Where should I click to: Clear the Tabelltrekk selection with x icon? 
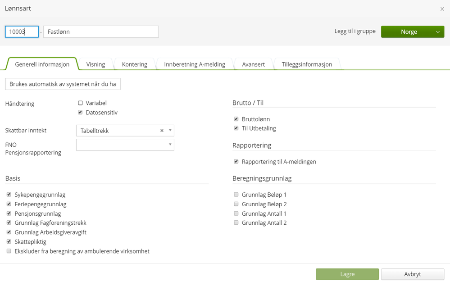click(162, 131)
